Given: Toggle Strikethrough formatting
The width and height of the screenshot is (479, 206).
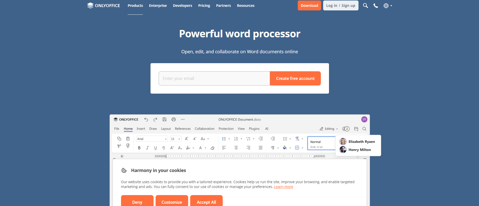Looking at the screenshot, I should point(164,148).
